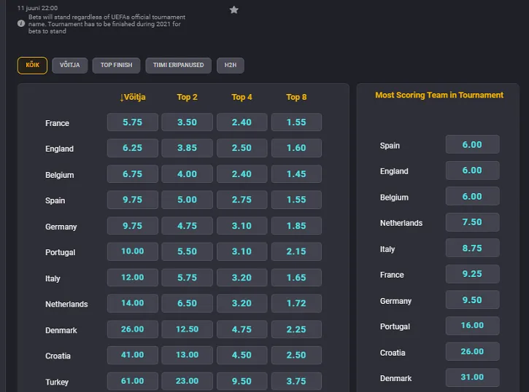This screenshot has width=529, height=392.
Task: Click the favorite star icon
Action: click(233, 9)
